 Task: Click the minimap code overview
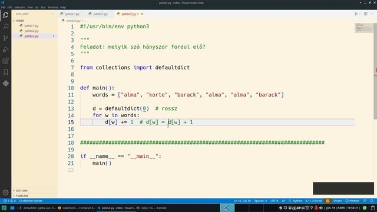pyautogui.click(x=364, y=28)
